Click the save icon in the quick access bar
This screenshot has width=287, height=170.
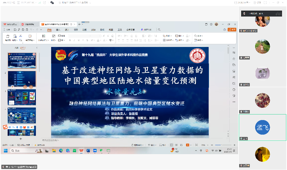coord(15,29)
